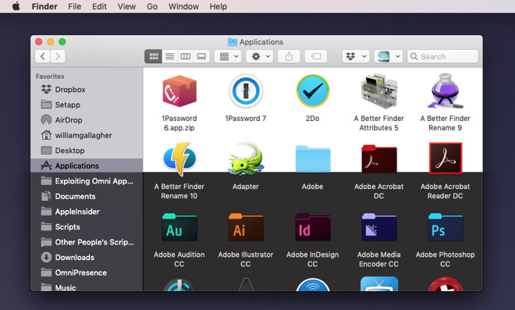
Task: Open Setapp folder in the sidebar
Action: pyautogui.click(x=87, y=105)
